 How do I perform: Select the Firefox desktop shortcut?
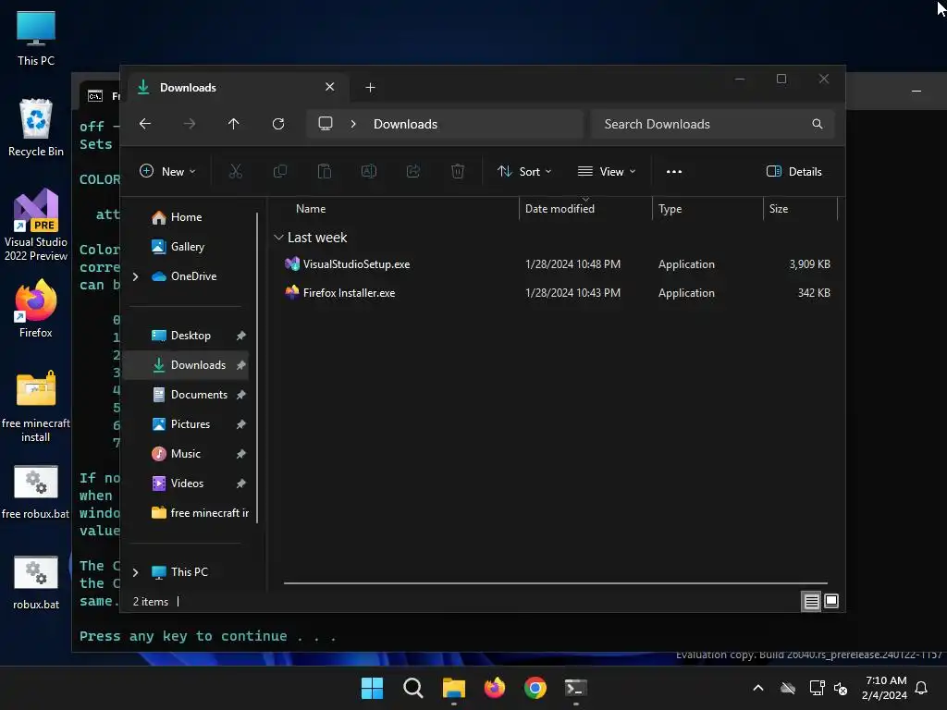click(36, 308)
